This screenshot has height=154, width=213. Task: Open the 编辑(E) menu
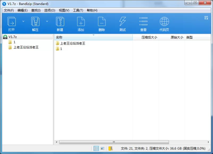22,10
